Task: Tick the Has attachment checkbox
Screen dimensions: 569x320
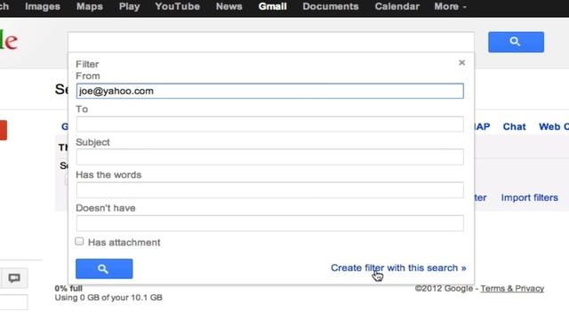Action: (79, 241)
